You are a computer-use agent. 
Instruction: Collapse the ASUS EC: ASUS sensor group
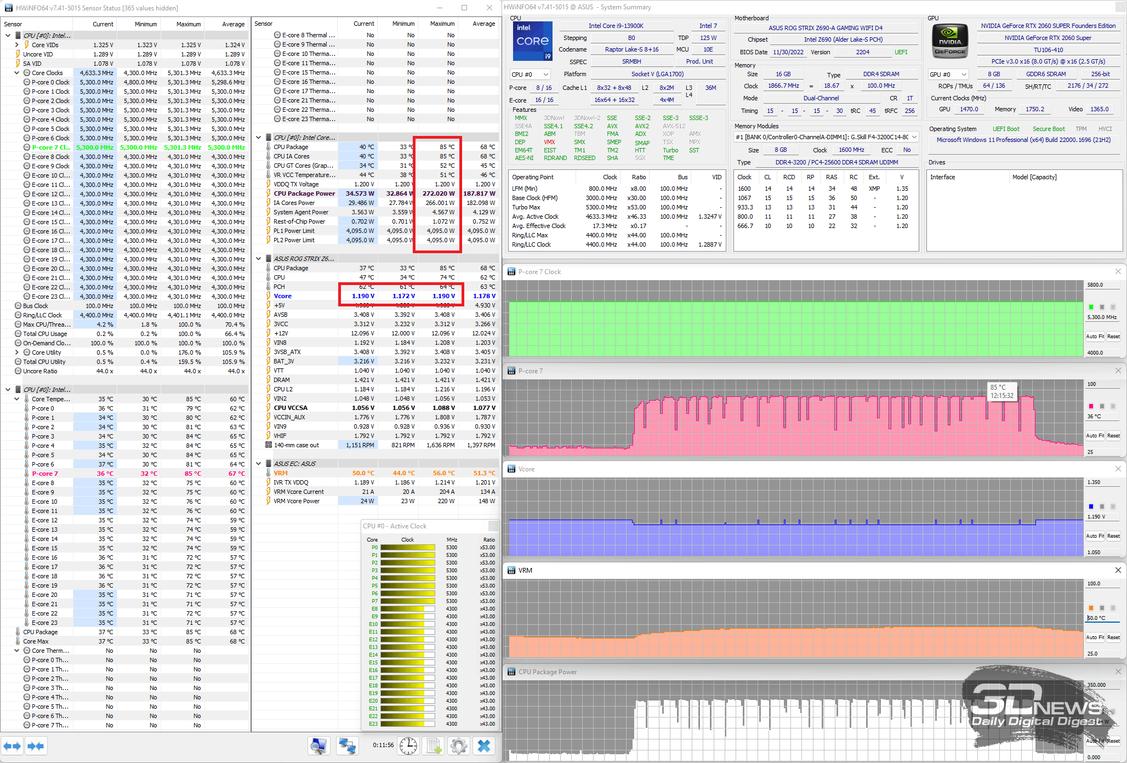259,464
